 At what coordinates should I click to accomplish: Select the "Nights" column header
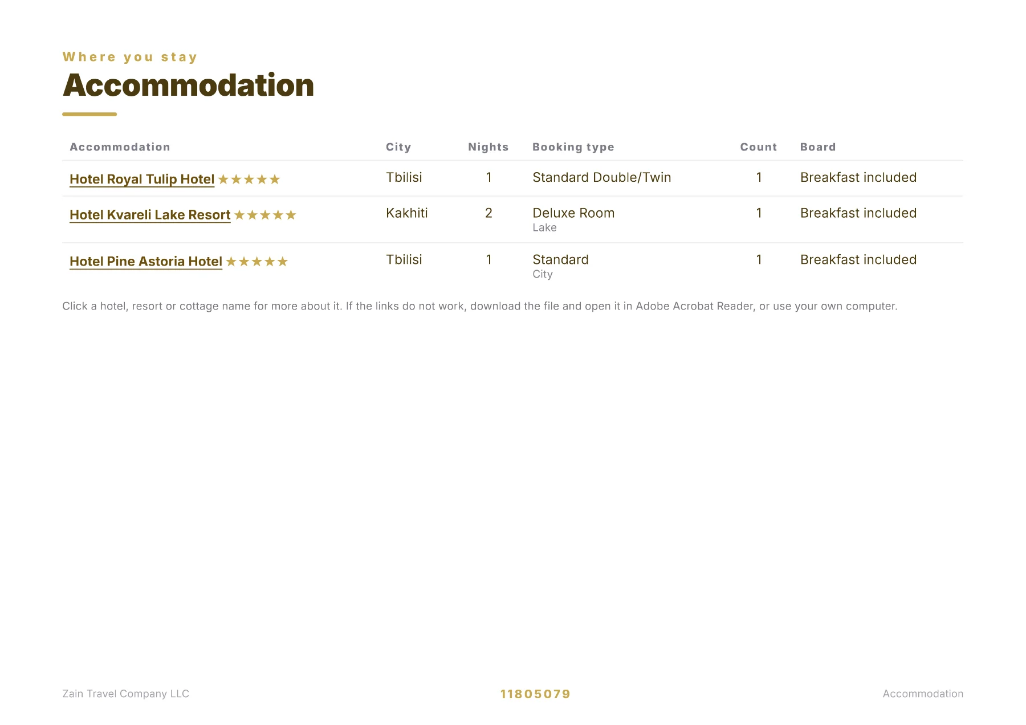pyautogui.click(x=488, y=147)
